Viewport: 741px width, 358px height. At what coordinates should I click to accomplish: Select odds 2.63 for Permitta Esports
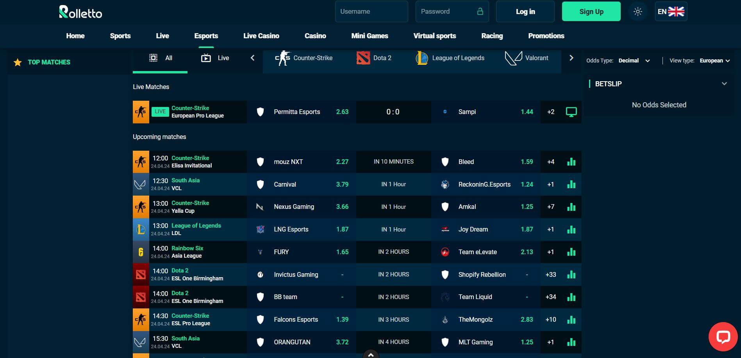click(342, 112)
